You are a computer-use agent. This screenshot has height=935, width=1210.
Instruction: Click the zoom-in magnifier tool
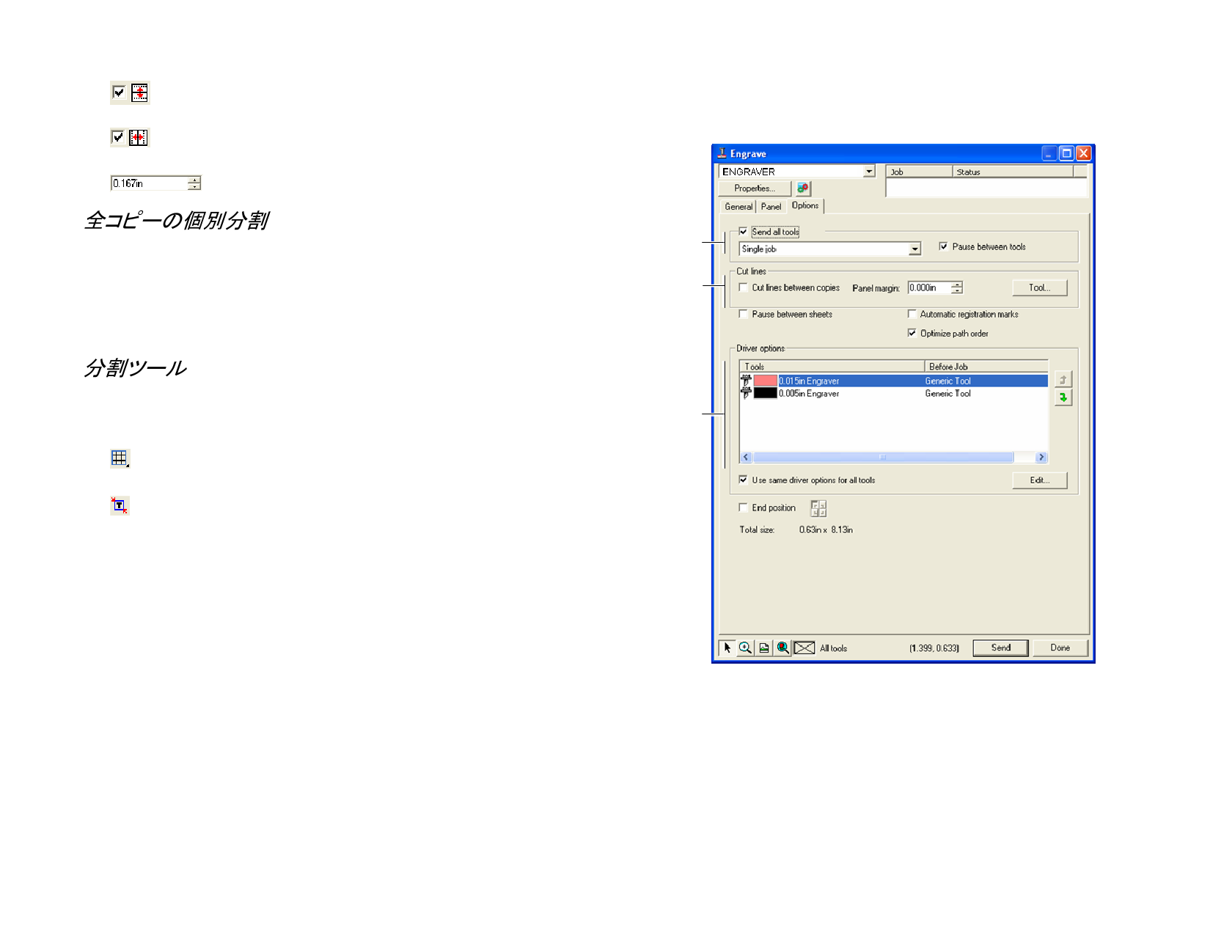(745, 648)
